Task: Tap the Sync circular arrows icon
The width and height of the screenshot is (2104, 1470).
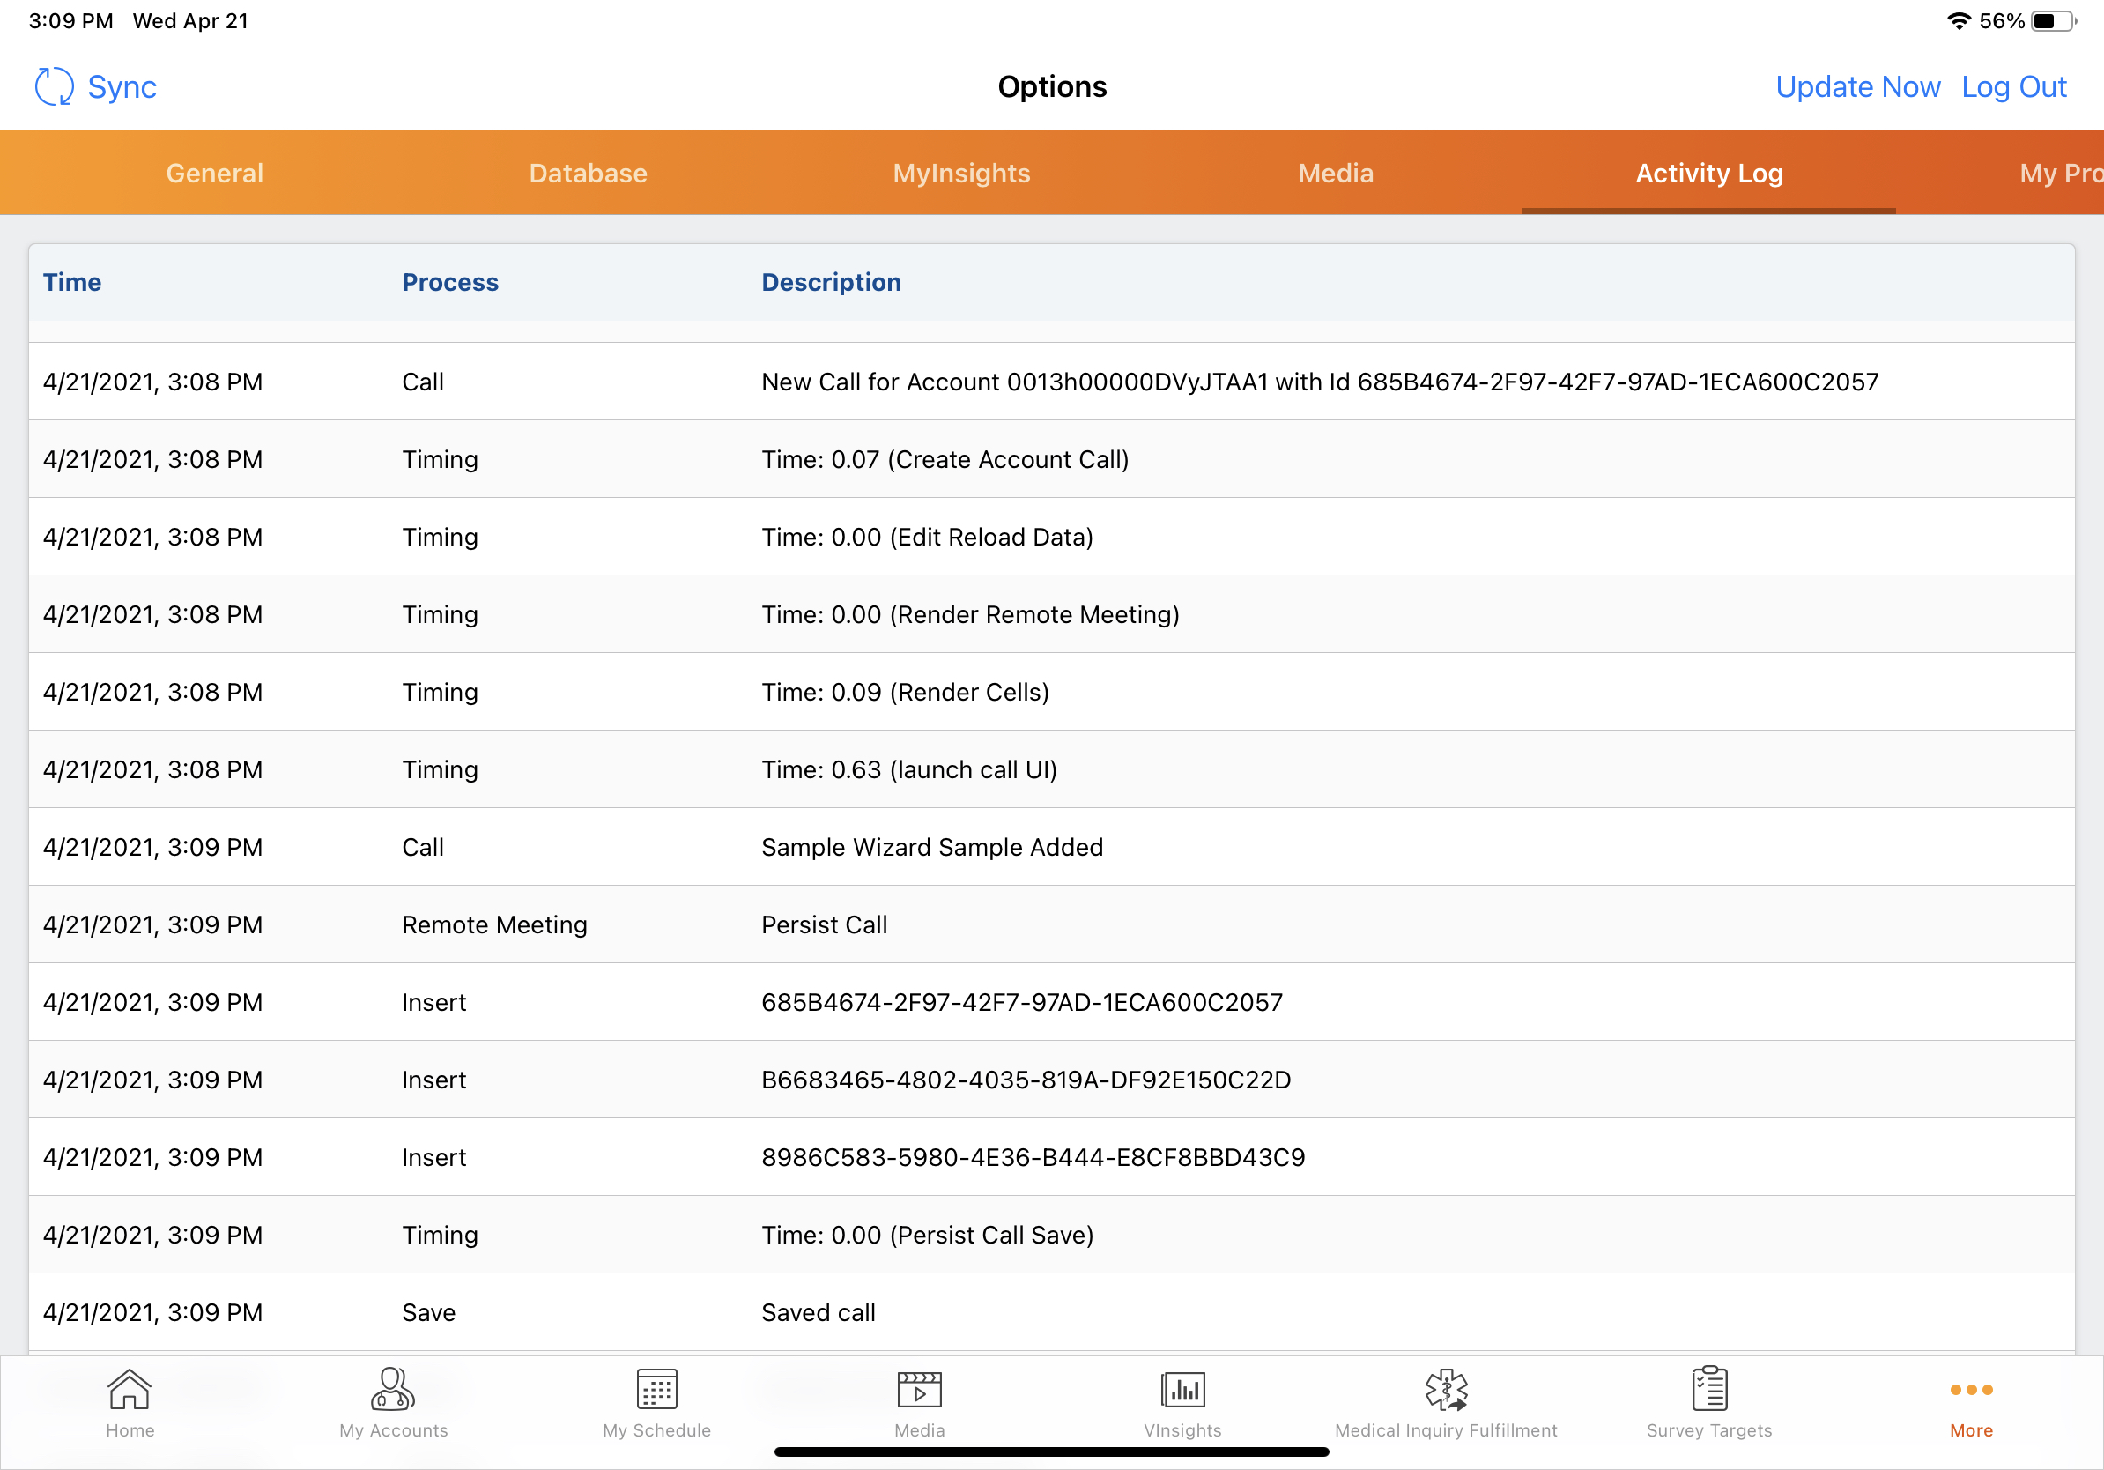Action: (x=54, y=87)
